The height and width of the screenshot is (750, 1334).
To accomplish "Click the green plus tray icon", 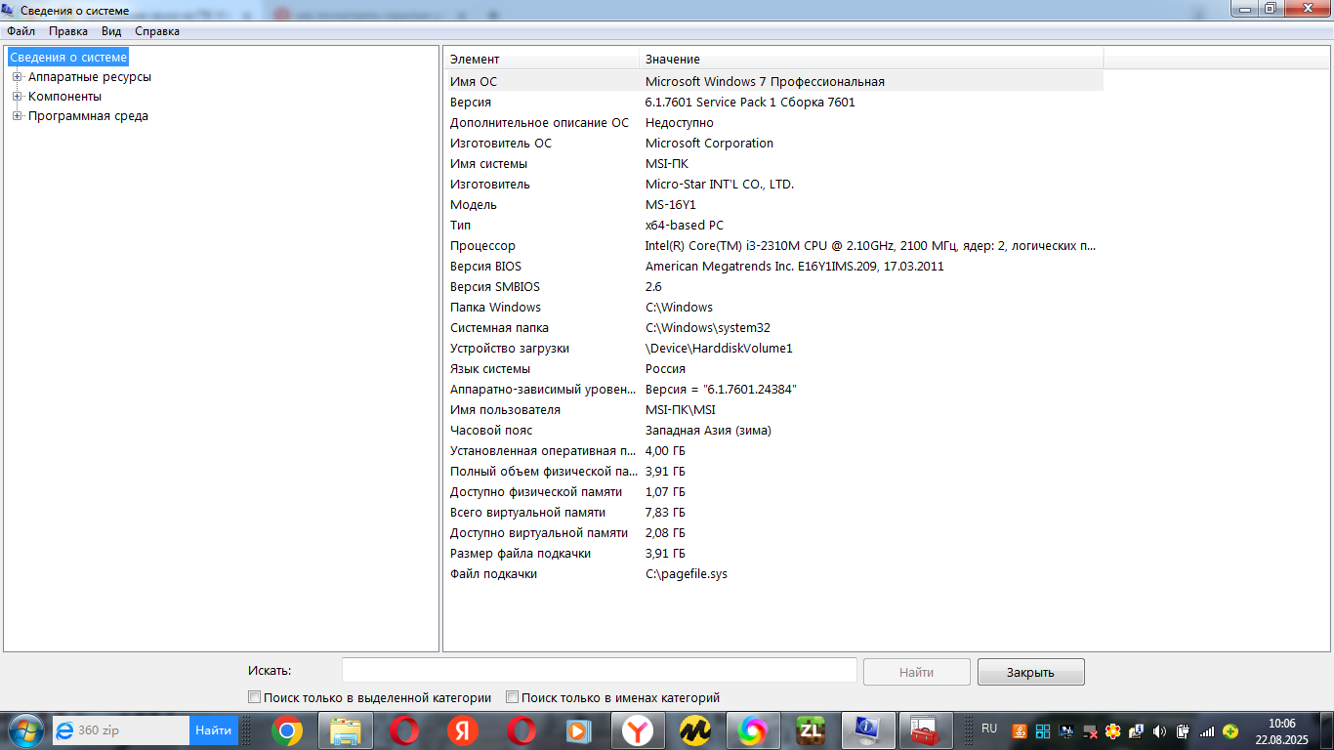I will click(x=1230, y=730).
